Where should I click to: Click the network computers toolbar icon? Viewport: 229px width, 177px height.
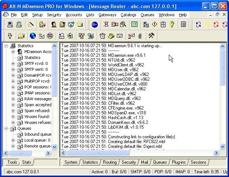pyautogui.click(x=146, y=24)
